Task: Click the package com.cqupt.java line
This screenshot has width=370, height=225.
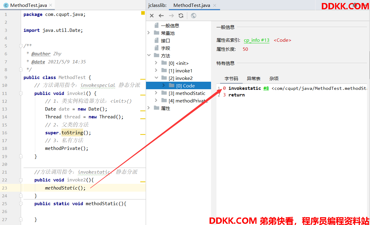Action: 54,14
